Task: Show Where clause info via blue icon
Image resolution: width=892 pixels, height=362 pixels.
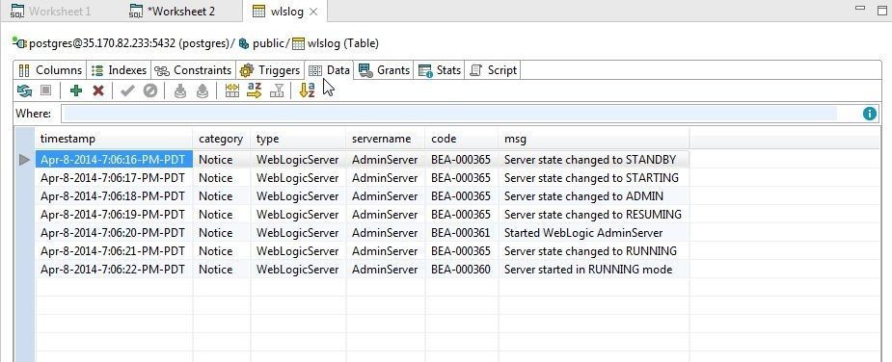Action: pos(869,114)
